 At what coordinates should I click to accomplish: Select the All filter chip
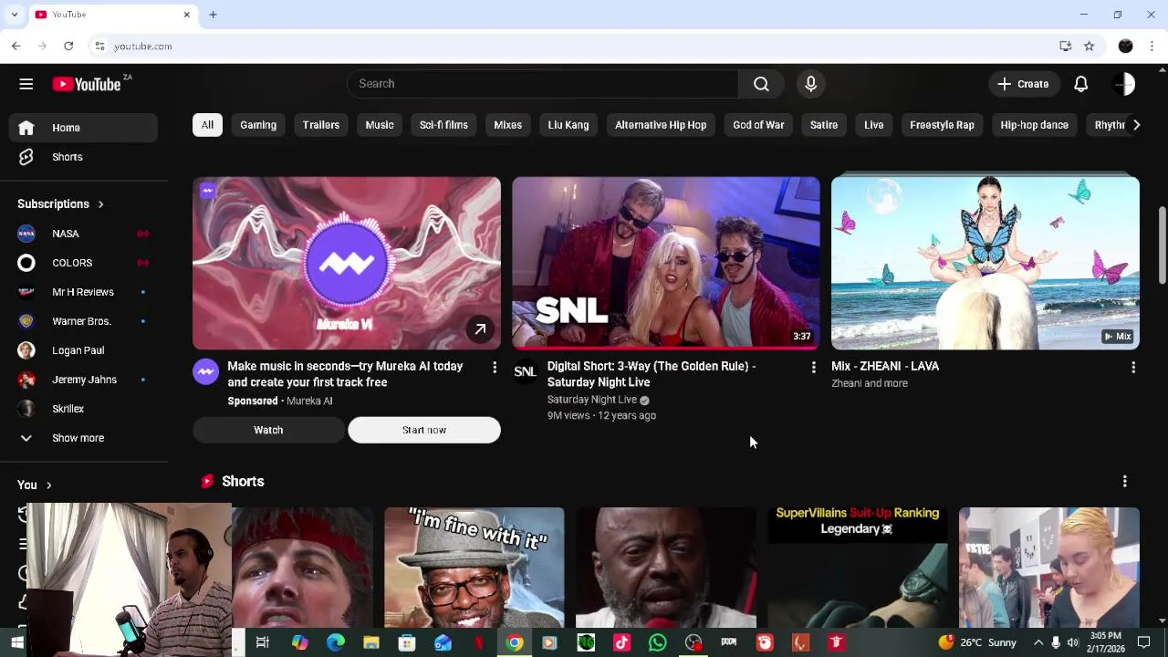[207, 125]
